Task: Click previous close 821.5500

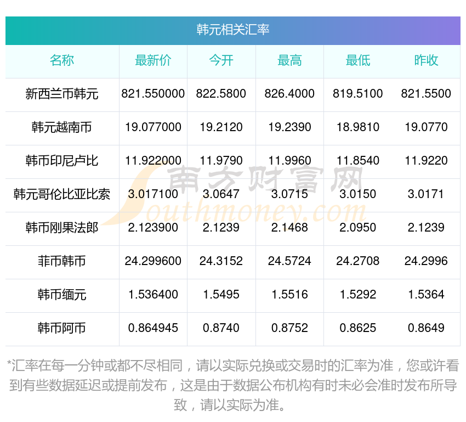Action: tap(426, 94)
